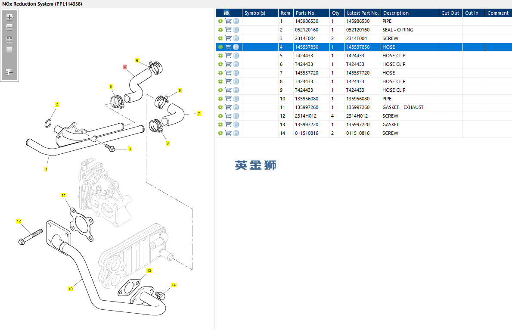Add SEAL - O RING to cart
The image size is (512, 330).
[x=228, y=30]
